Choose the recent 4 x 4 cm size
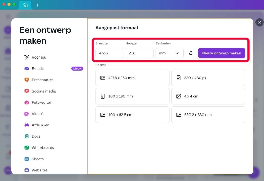Viewport: 264px width, 181px height. pyautogui.click(x=208, y=96)
